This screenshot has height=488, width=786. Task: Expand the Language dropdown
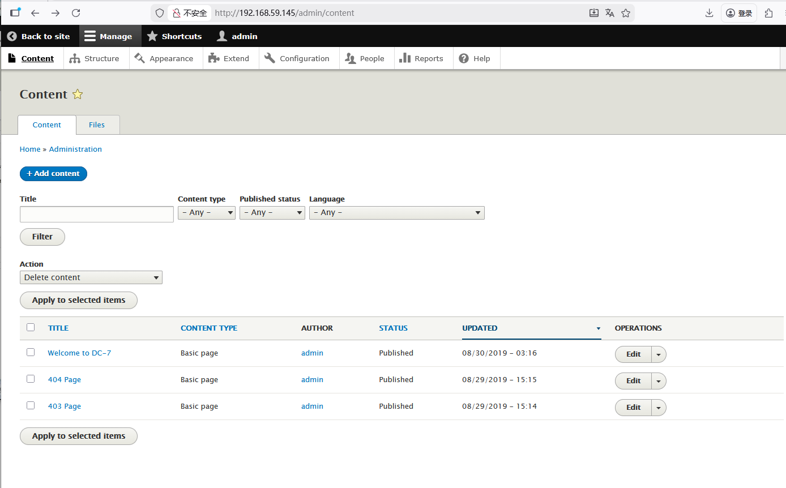point(397,212)
